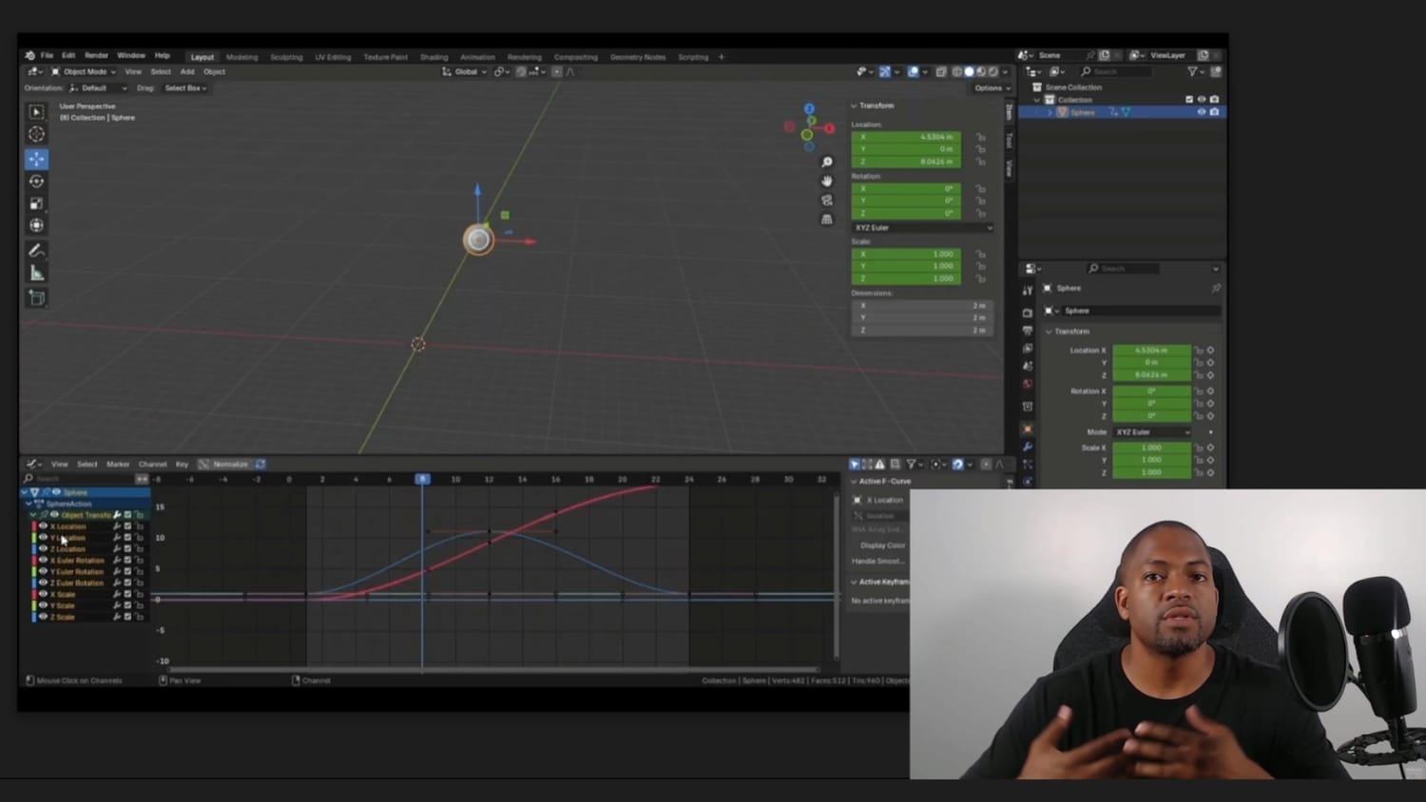This screenshot has width=1426, height=802.
Task: Switch to the Animation workspace tab
Action: [477, 57]
